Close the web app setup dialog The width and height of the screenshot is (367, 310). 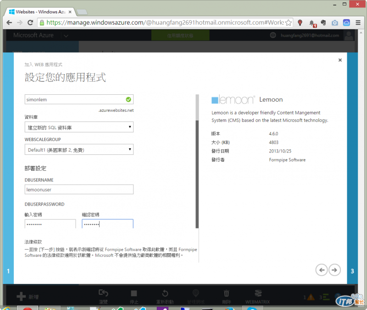tap(340, 60)
